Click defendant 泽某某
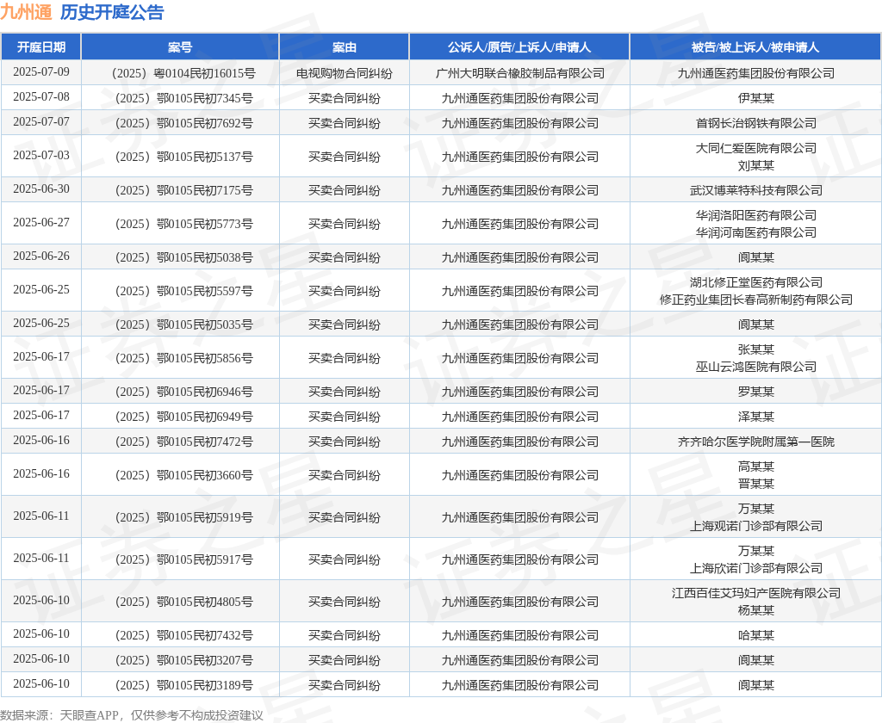This screenshot has width=882, height=723. click(756, 417)
